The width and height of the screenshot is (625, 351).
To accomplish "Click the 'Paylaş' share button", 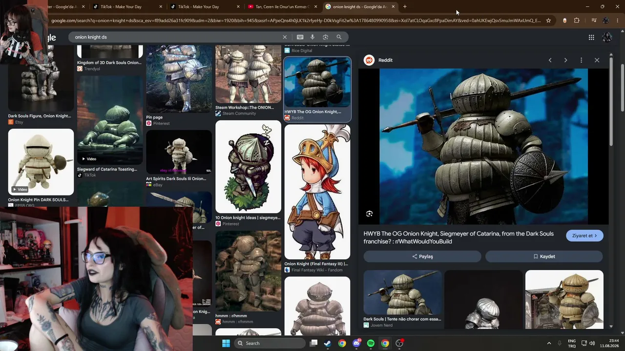I will [422, 256].
